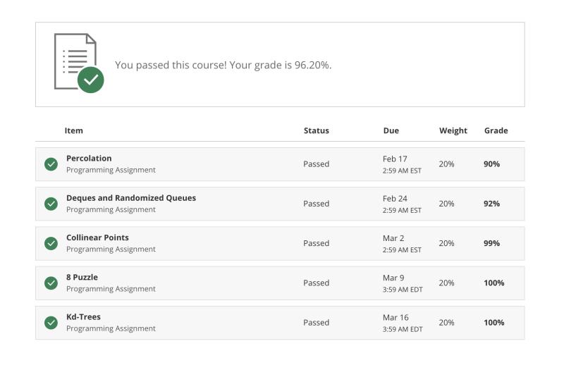Image resolution: width=564 pixels, height=370 pixels.
Task: Click the course passed grade message
Action: [x=223, y=65]
